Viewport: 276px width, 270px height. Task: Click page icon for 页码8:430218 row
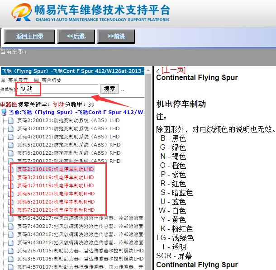[11, 234]
